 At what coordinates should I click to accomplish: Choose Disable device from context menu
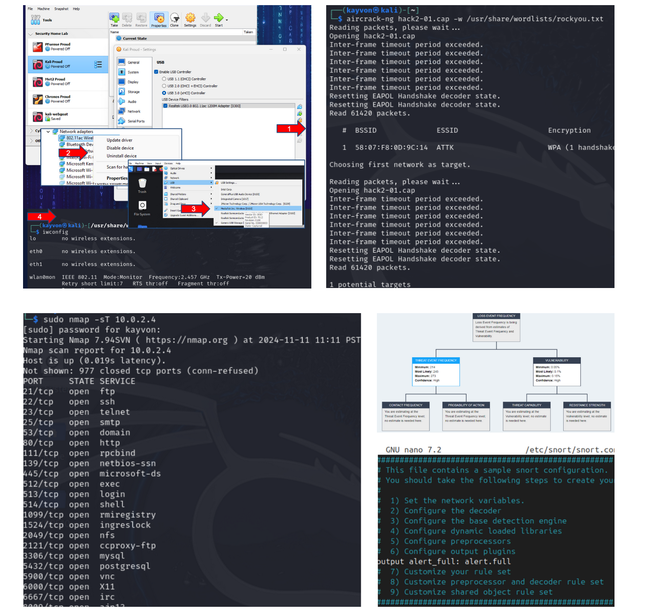(120, 148)
